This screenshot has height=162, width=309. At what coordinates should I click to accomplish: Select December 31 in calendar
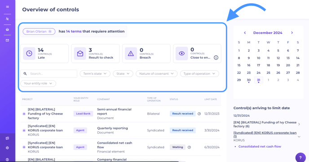pos(259,80)
